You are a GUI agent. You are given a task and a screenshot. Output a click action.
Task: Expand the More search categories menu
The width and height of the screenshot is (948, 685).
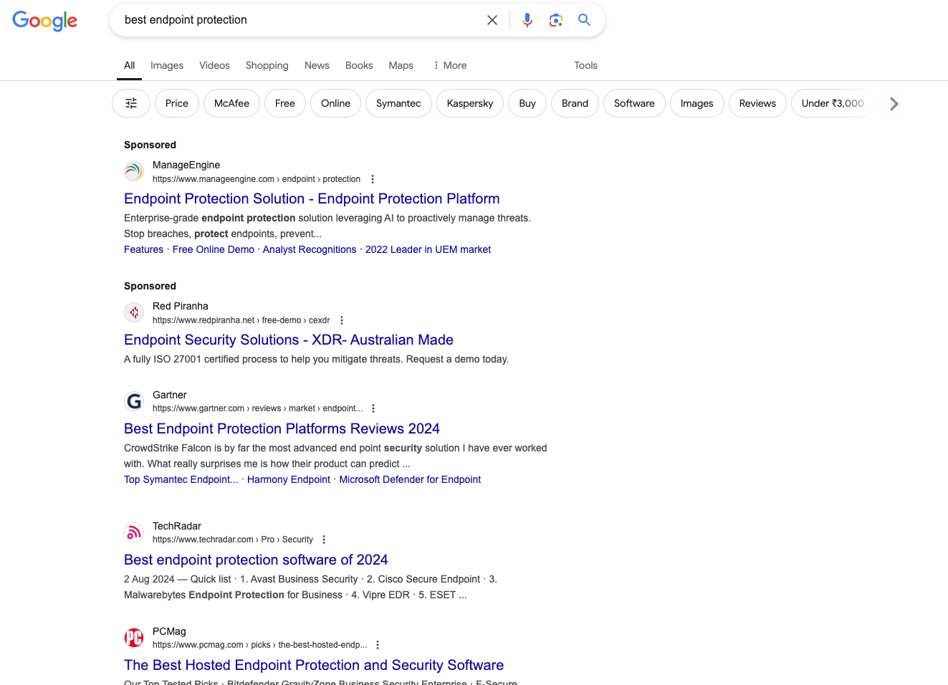(x=449, y=65)
